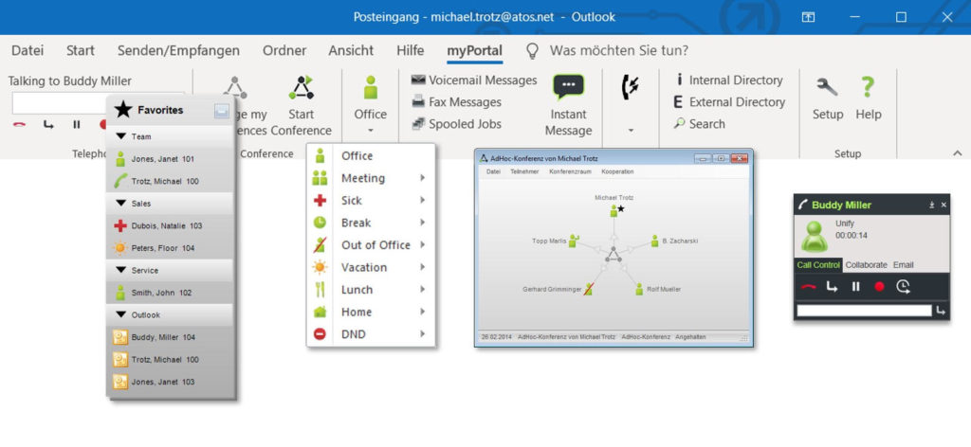
Task: Click Search in directory group
Action: (700, 124)
